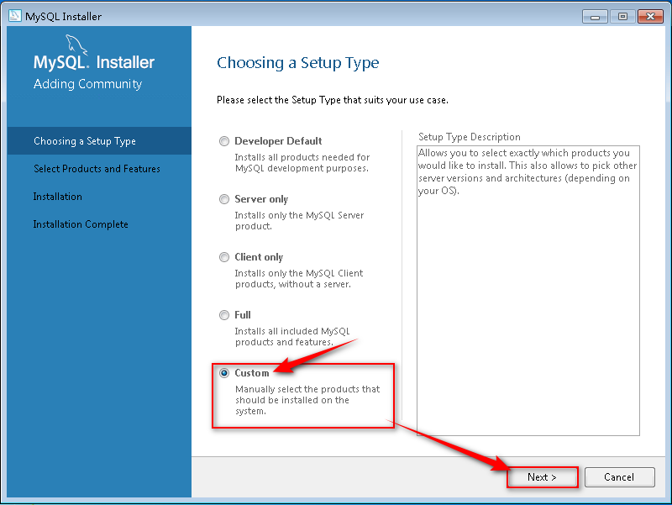Minimize the MySQL Installer window
This screenshot has height=505, width=672.
(595, 17)
